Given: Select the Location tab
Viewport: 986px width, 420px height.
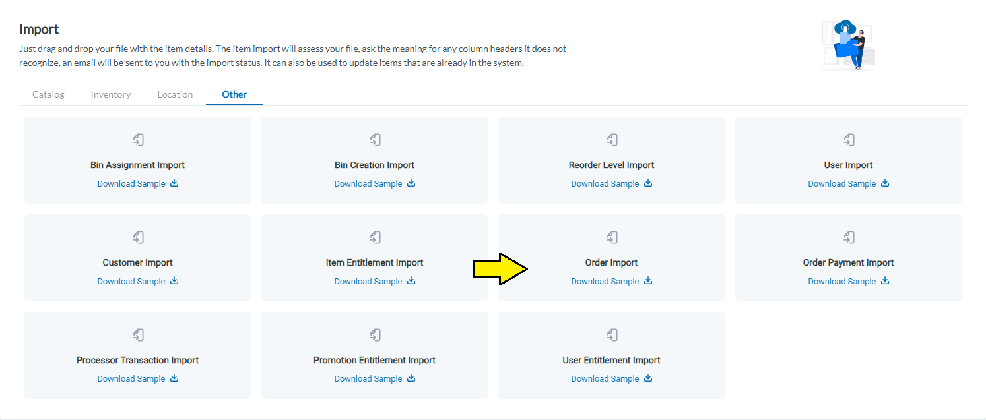Looking at the screenshot, I should 175,94.
